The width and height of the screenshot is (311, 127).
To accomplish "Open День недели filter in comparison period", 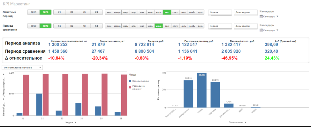I will point(246,26).
